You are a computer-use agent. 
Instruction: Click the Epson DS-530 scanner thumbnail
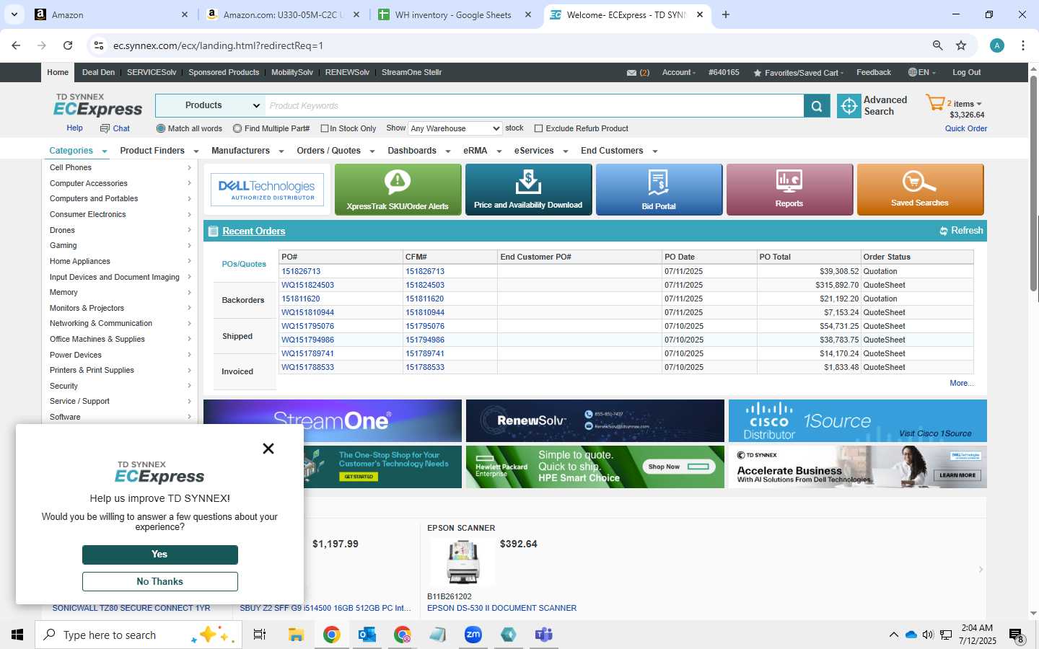tap(463, 562)
